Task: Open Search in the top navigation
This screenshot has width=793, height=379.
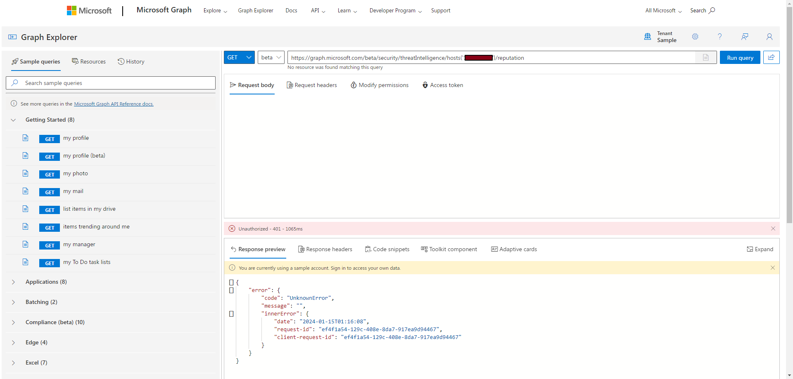Action: 702,10
